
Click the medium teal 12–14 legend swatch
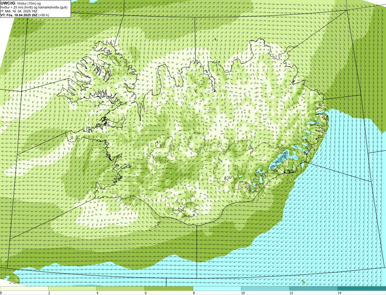[314, 288]
